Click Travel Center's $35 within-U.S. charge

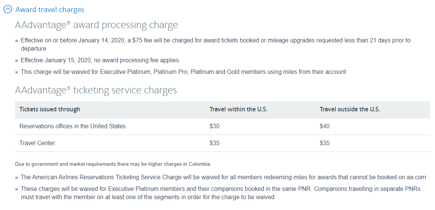(x=214, y=143)
